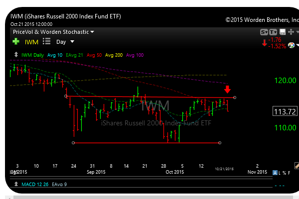
Task: Click the Oct 2015 axis label
Action: [175, 172]
